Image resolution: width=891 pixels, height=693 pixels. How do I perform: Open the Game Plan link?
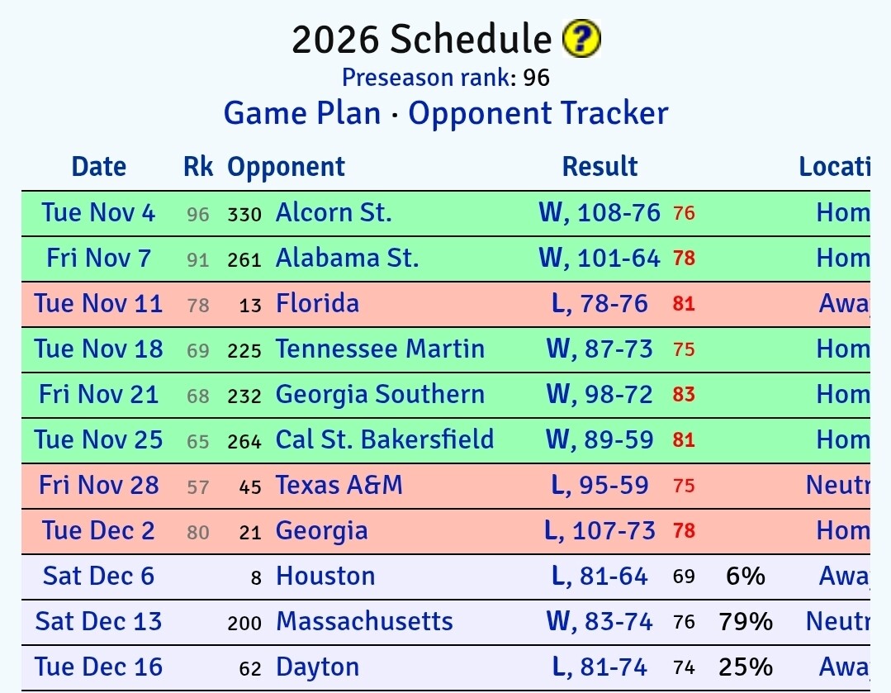[302, 113]
